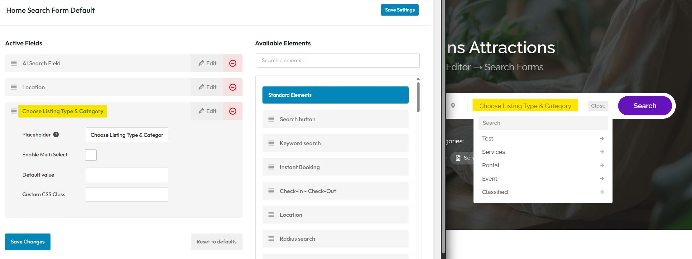Select Event from the listing type list

[x=489, y=179]
